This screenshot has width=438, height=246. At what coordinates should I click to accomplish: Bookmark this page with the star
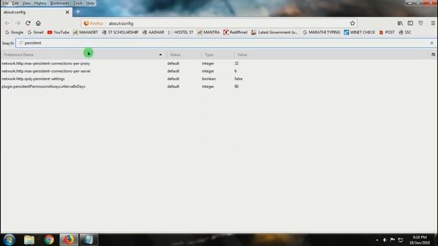pyautogui.click(x=352, y=23)
